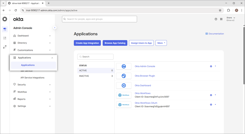
Task: Filter apps by INACTIVE status
Action: pos(84,76)
